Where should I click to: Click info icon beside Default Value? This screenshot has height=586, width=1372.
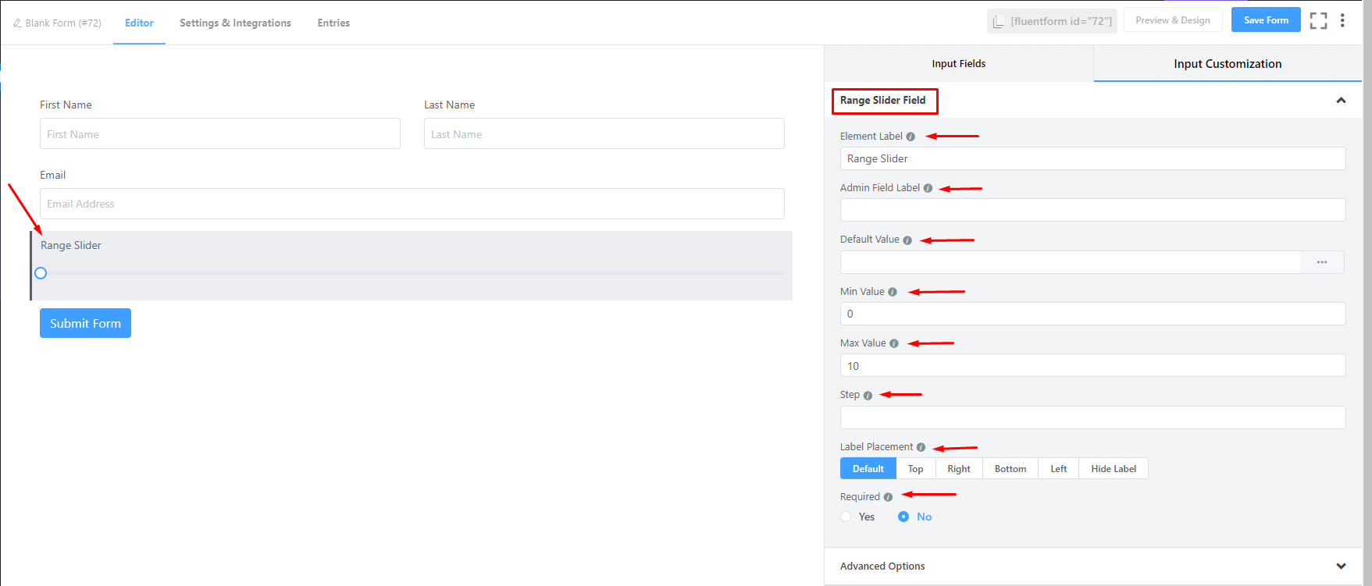tap(907, 240)
